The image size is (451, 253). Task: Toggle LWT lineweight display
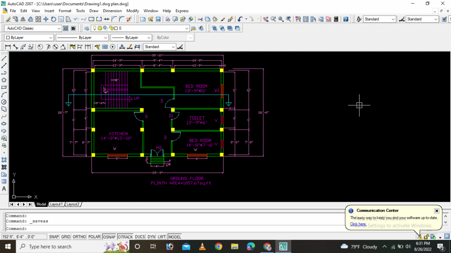pyautogui.click(x=162, y=237)
